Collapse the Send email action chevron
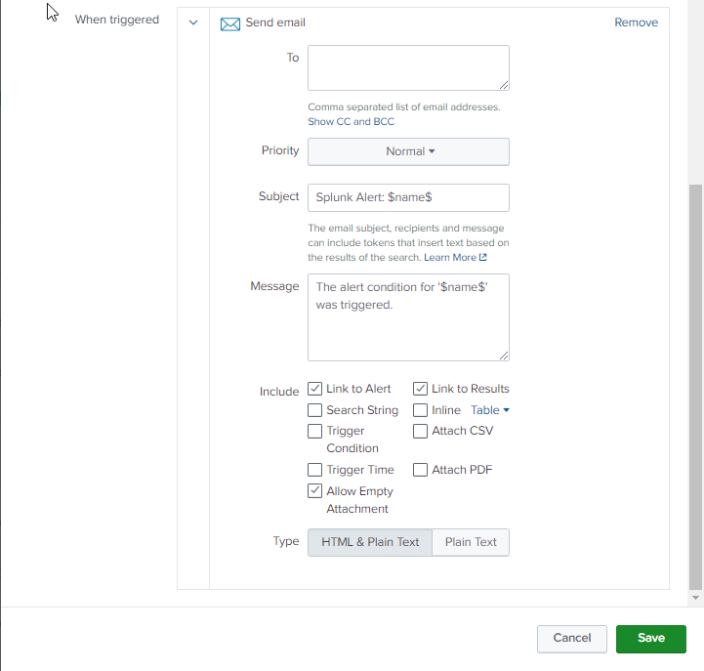Viewport: 704px width, 671px height. pyautogui.click(x=193, y=23)
